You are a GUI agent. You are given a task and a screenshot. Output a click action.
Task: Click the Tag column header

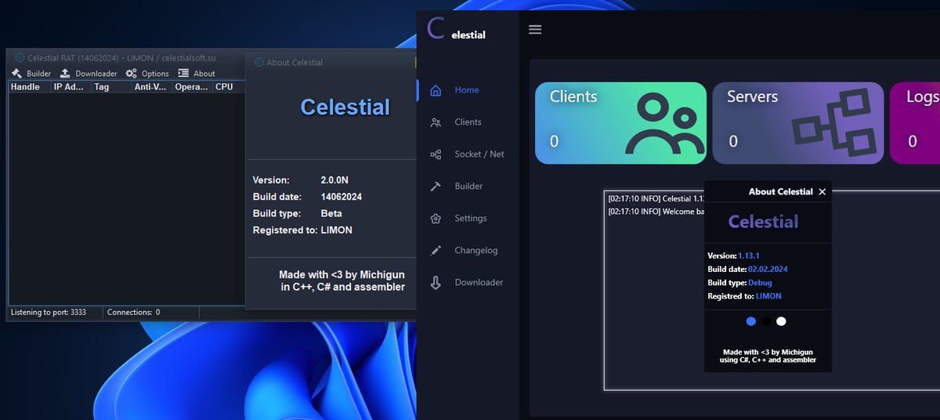coord(112,87)
